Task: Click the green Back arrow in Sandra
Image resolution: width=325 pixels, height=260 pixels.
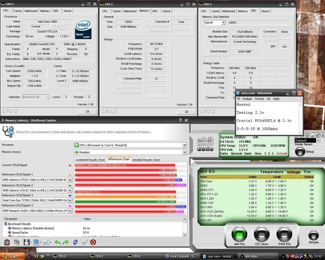Action: pyautogui.click(x=57, y=242)
